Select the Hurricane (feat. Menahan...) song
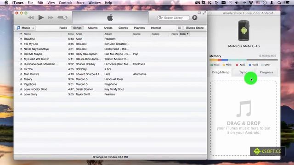 click(41, 64)
